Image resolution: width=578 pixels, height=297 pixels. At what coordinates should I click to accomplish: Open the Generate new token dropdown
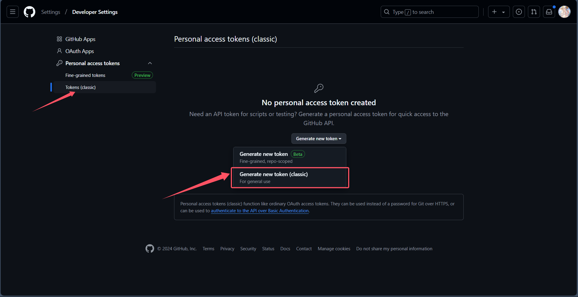point(319,139)
